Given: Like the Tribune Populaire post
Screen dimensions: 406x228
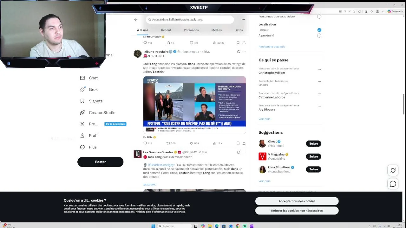Looking at the screenshot, I should 194,143.
